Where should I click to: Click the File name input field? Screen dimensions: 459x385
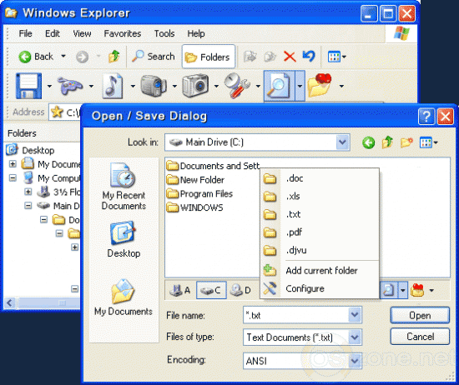(x=295, y=315)
